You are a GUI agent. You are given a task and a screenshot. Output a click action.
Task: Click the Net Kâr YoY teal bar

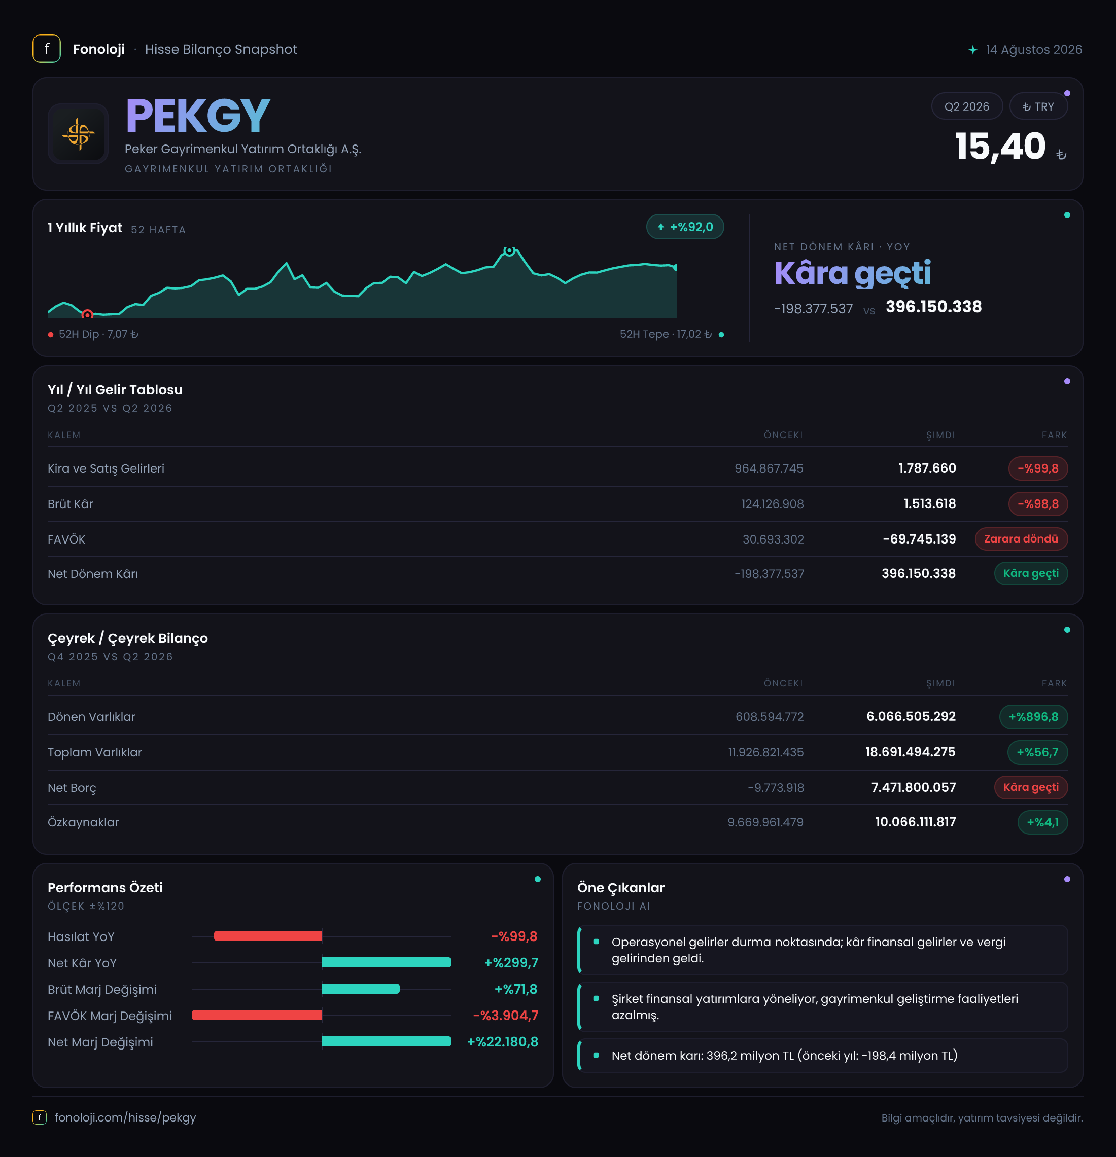(386, 963)
